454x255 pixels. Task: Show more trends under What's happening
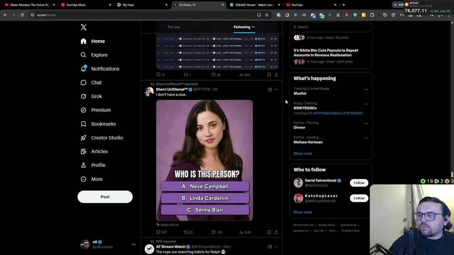[303, 154]
